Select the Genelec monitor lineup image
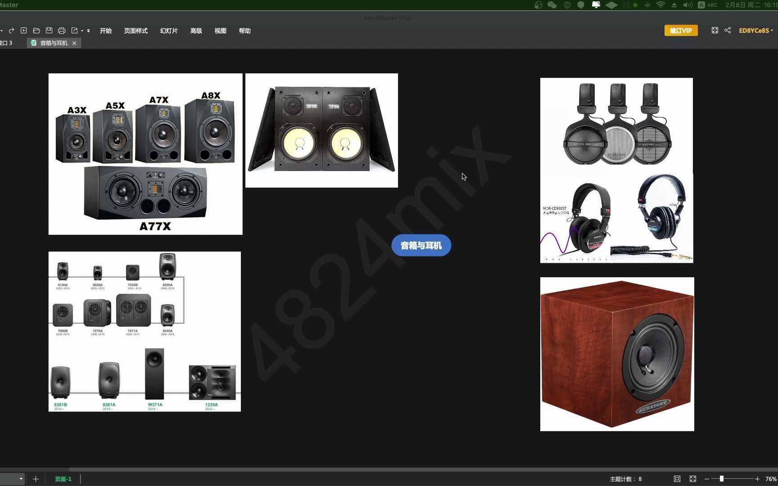778x486 pixels. [145, 332]
